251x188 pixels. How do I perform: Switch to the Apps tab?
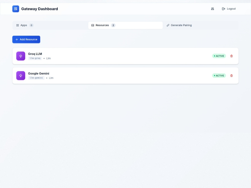tap(50, 25)
